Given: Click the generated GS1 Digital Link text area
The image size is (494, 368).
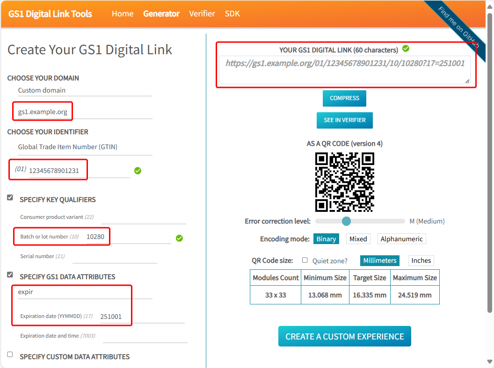Looking at the screenshot, I should [x=345, y=70].
